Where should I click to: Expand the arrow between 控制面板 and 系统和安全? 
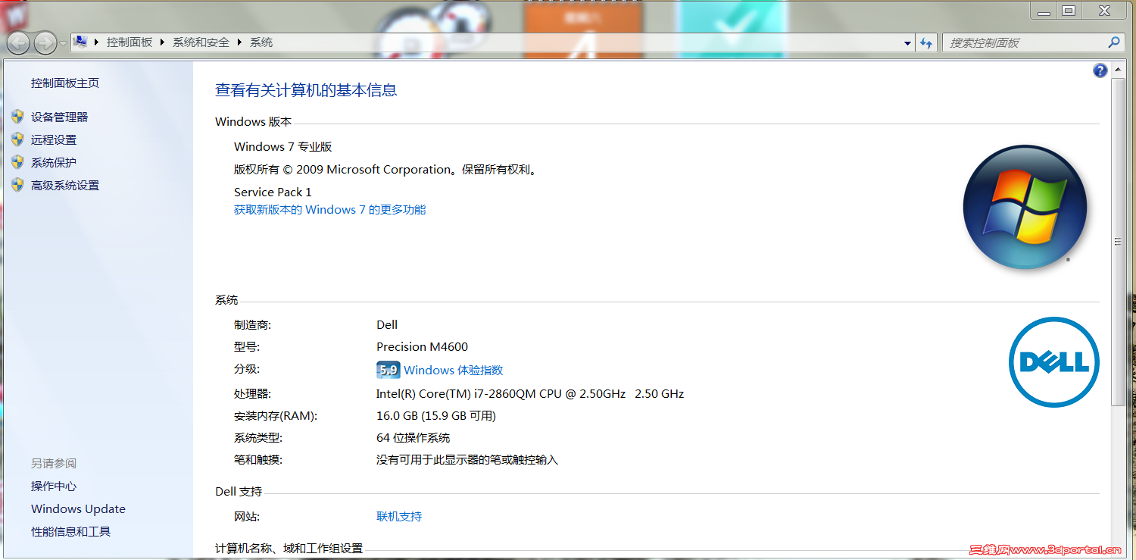pos(163,42)
